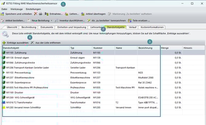Select the M1286 Transport-Kanban Serieller Lader row
Viewport: 206px width, 125px height.
[104, 68]
